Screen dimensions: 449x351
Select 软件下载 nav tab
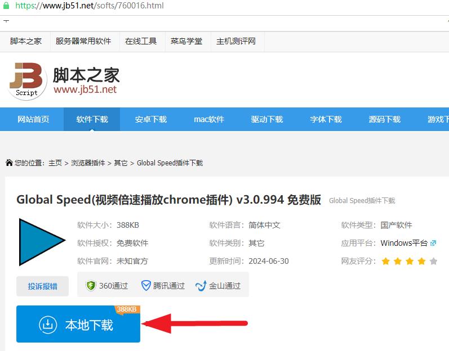point(92,119)
